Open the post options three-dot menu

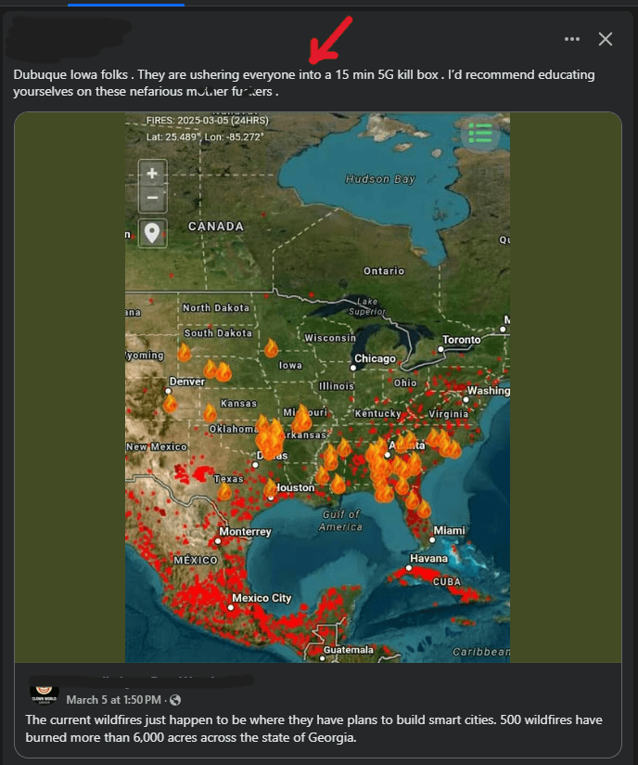[572, 39]
